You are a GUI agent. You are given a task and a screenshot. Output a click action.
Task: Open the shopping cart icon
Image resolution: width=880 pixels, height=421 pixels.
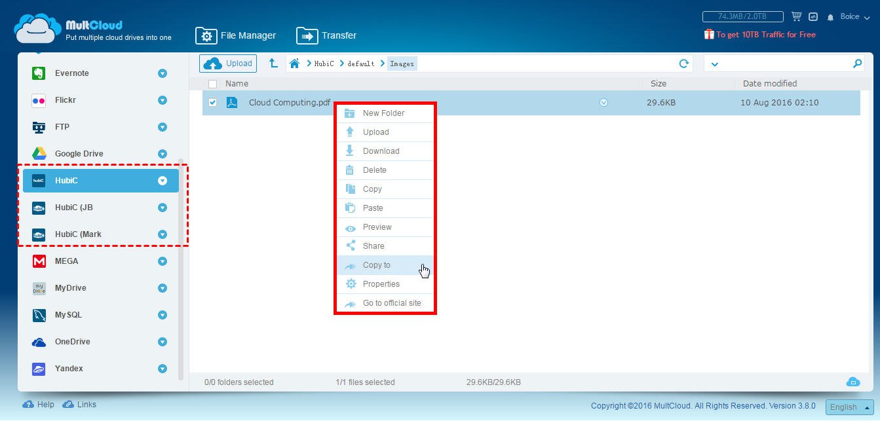pyautogui.click(x=796, y=16)
